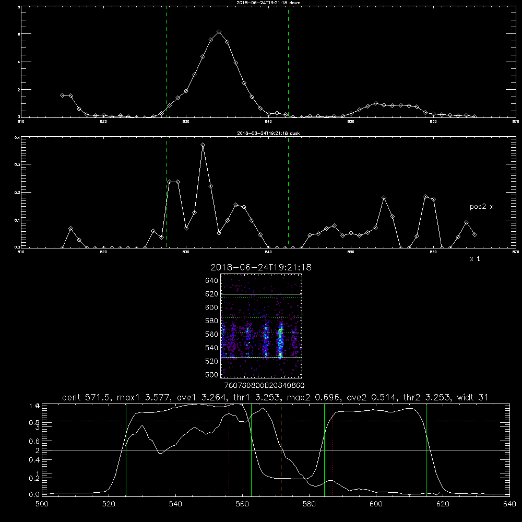Click the 'thr2 3.253' value in stats line
The width and height of the screenshot is (522, 522).
pos(427,397)
